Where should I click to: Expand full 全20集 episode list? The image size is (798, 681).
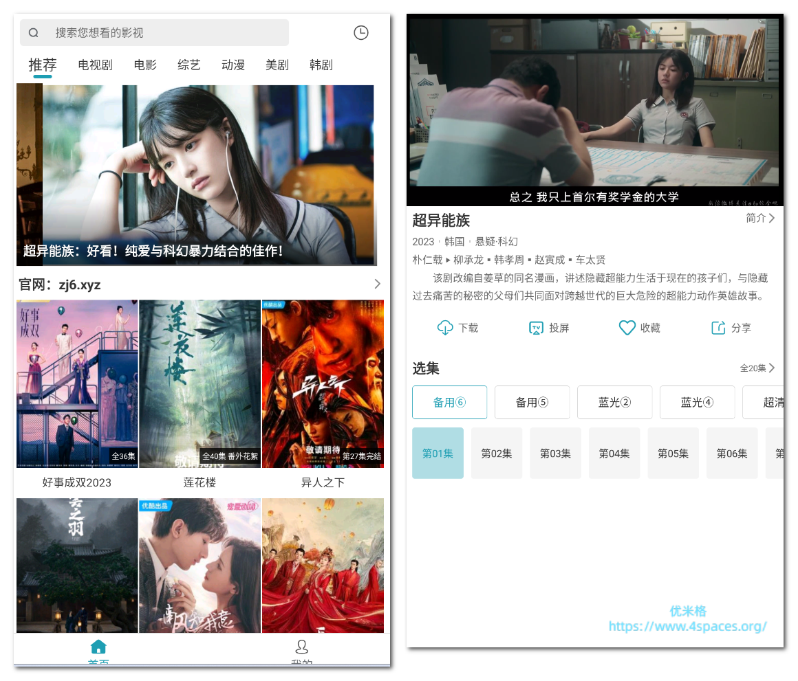757,368
